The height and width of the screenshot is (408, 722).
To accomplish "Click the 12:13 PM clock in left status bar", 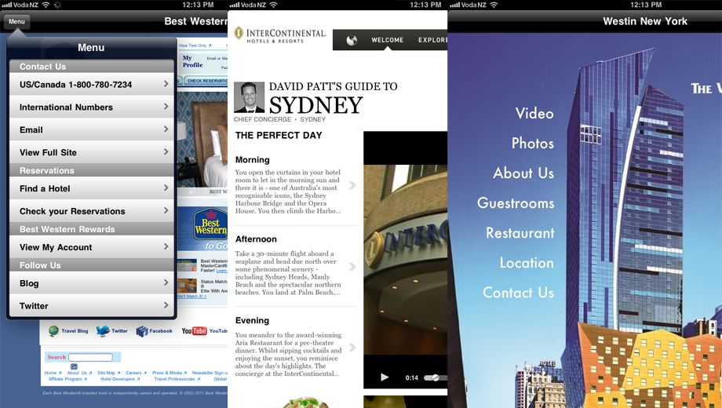I will [x=198, y=5].
